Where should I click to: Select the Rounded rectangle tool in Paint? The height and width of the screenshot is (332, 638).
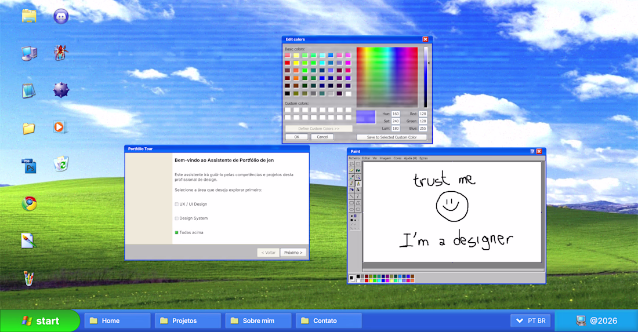click(x=358, y=209)
